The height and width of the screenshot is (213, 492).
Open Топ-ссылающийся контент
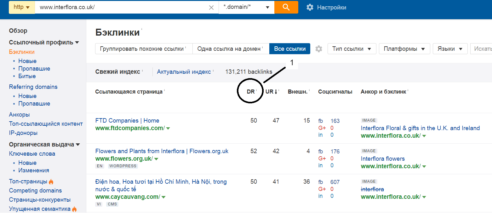[x=46, y=124]
